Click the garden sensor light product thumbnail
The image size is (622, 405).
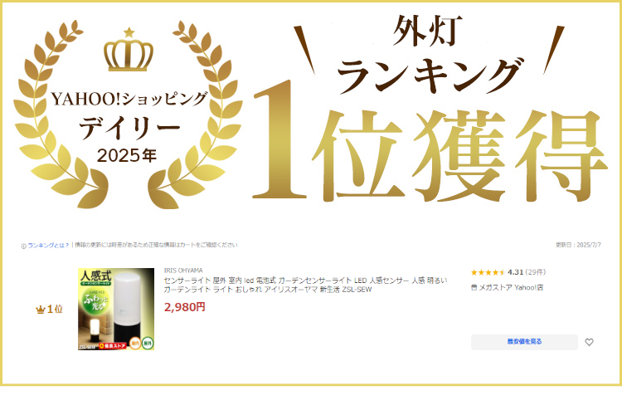(x=116, y=309)
